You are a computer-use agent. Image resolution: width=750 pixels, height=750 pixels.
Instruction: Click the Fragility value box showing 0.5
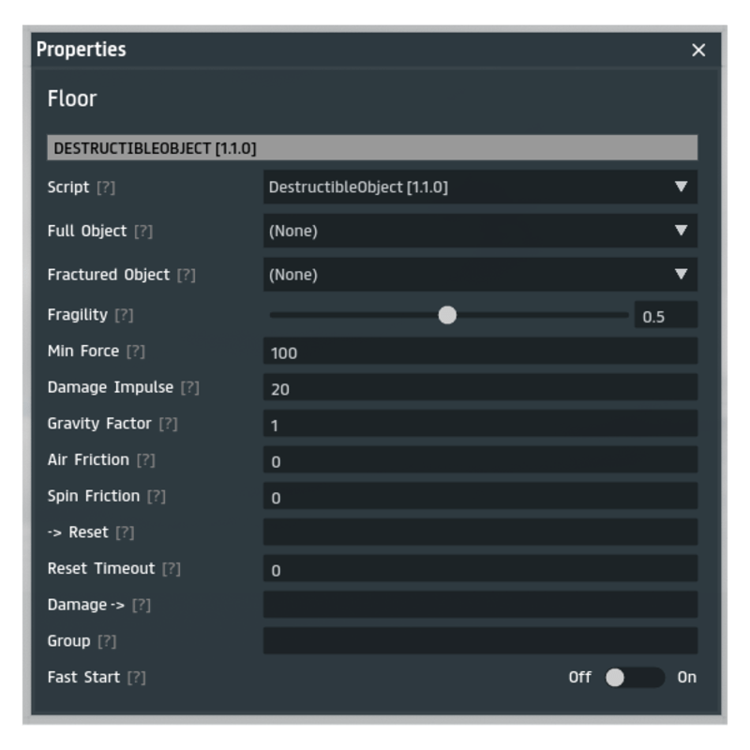click(x=666, y=316)
